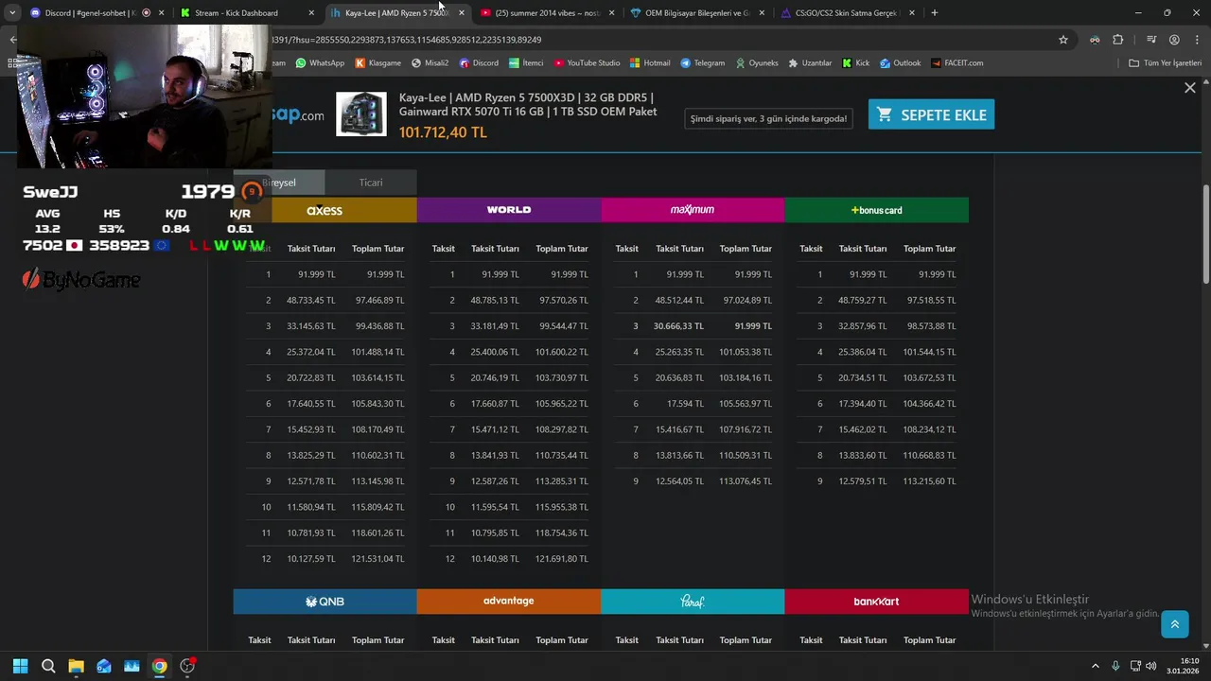Switch to the Ticari tab

pos(370,183)
